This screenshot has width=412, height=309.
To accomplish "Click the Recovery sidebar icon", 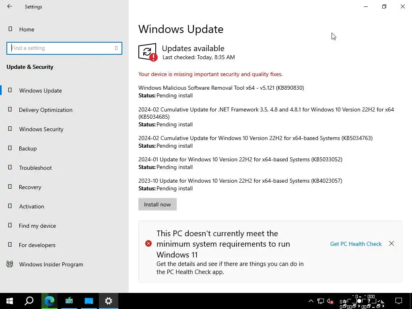I will click(x=10, y=187).
